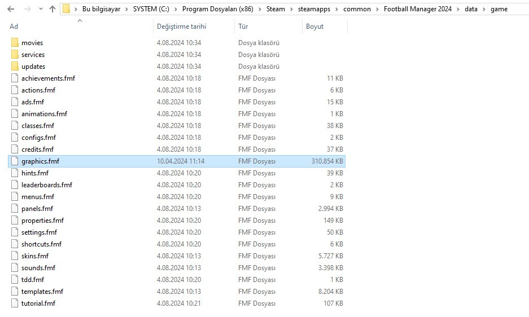Screen dimensions: 529x317
Task: Select graphics.fmf file icon
Action: (15, 161)
